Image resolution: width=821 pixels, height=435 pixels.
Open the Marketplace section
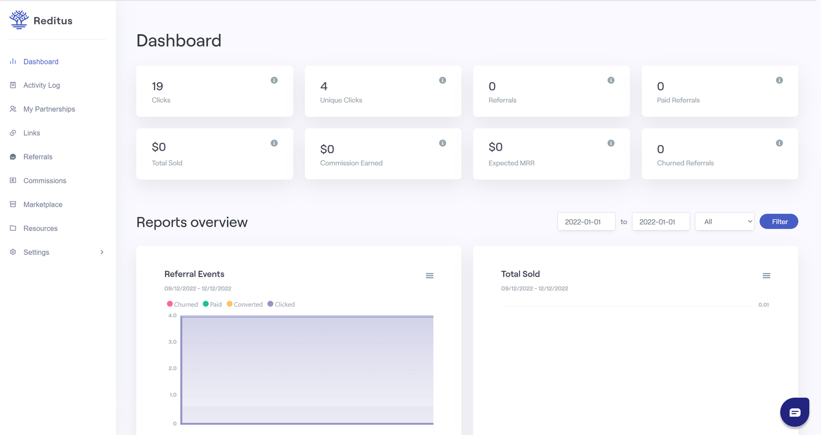point(43,205)
